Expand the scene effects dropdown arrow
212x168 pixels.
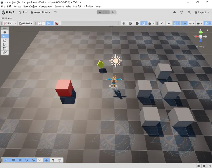coord(179,23)
